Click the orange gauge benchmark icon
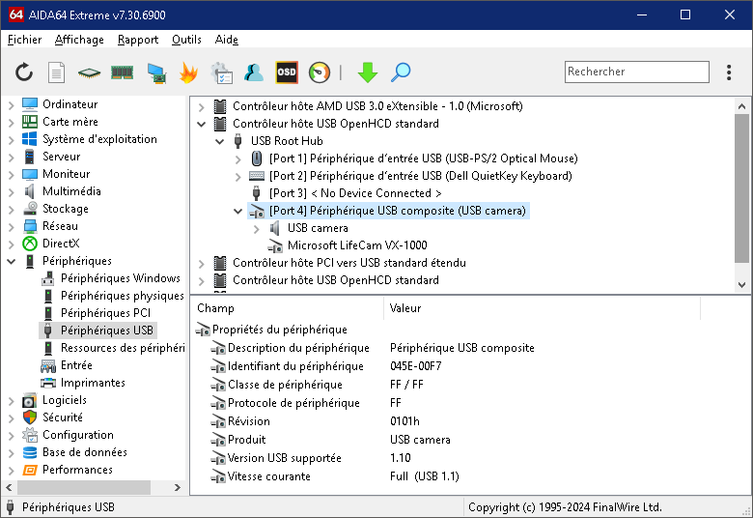Image resolution: width=753 pixels, height=518 pixels. 320,72
